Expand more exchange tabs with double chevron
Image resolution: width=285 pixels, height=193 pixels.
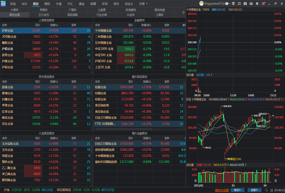(x=183, y=12)
